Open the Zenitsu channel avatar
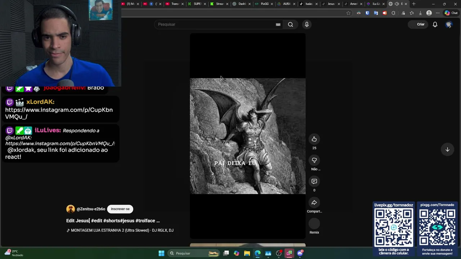 71,209
